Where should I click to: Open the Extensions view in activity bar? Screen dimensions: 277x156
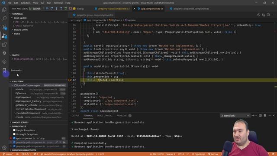pyautogui.click(x=4, y=44)
